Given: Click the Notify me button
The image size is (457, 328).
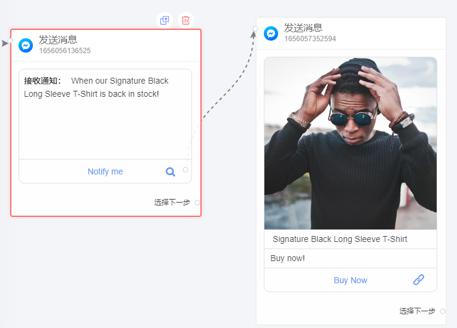Looking at the screenshot, I should point(105,171).
